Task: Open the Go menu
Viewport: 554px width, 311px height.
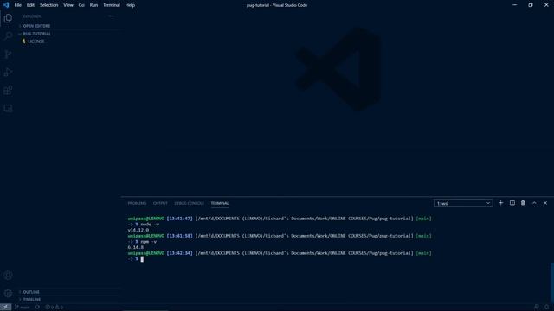Action: click(x=81, y=5)
